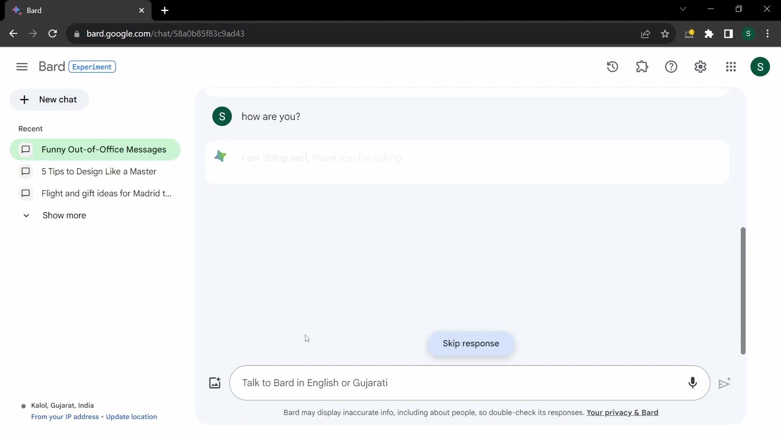
Task: Update location from Kalol Gujarat India
Action: tap(131, 417)
